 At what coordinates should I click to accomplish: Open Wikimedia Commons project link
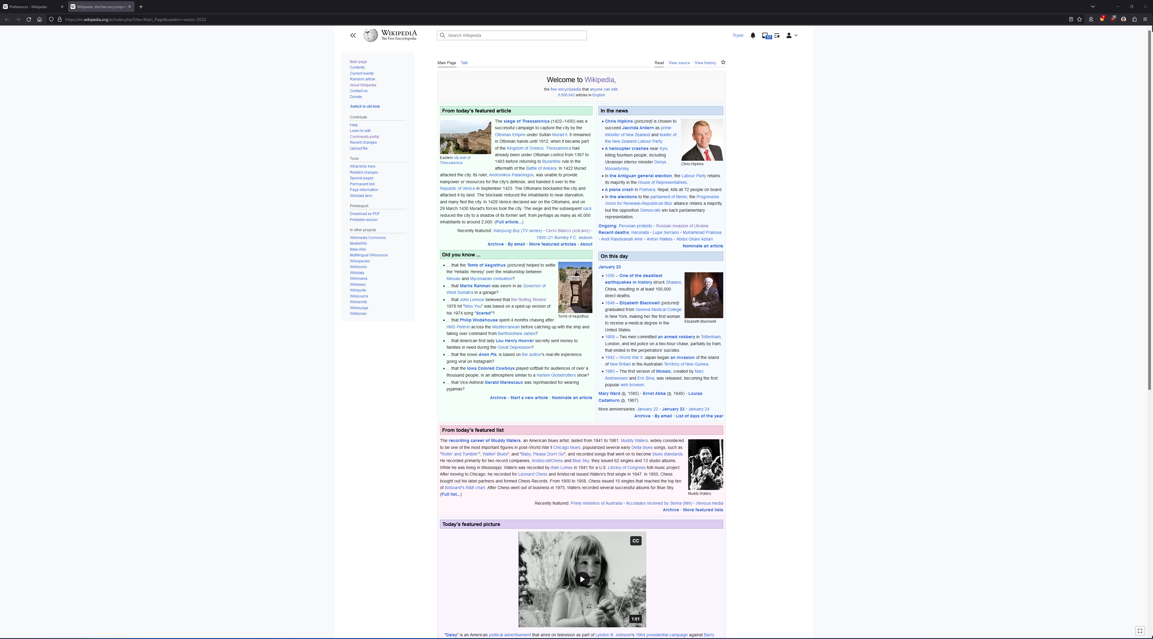point(367,238)
